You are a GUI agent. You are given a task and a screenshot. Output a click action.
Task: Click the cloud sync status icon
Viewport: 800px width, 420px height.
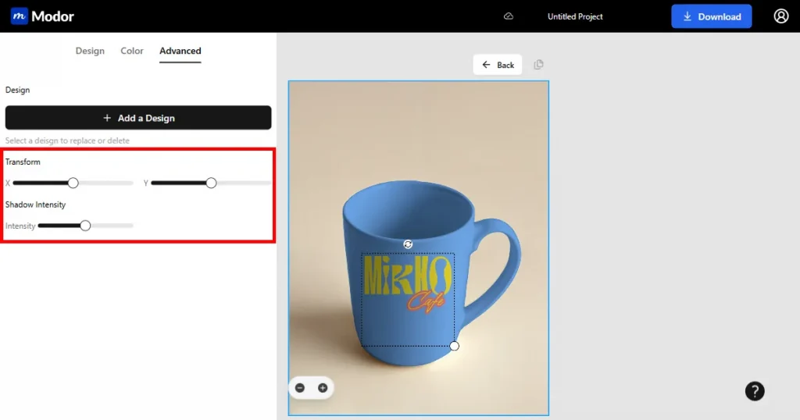509,16
